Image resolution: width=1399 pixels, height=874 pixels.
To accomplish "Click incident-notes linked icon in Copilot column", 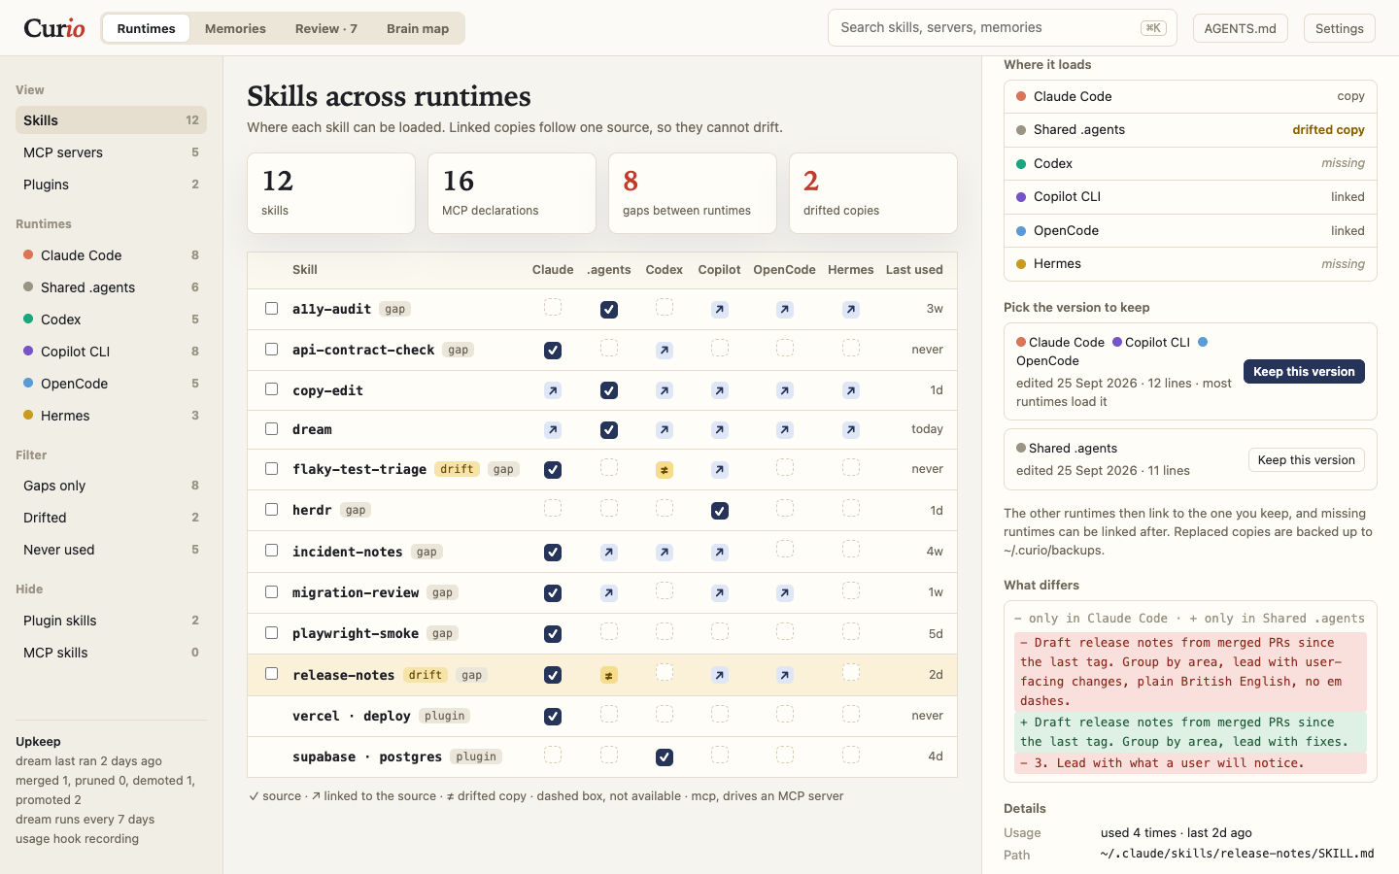I will (x=720, y=553).
